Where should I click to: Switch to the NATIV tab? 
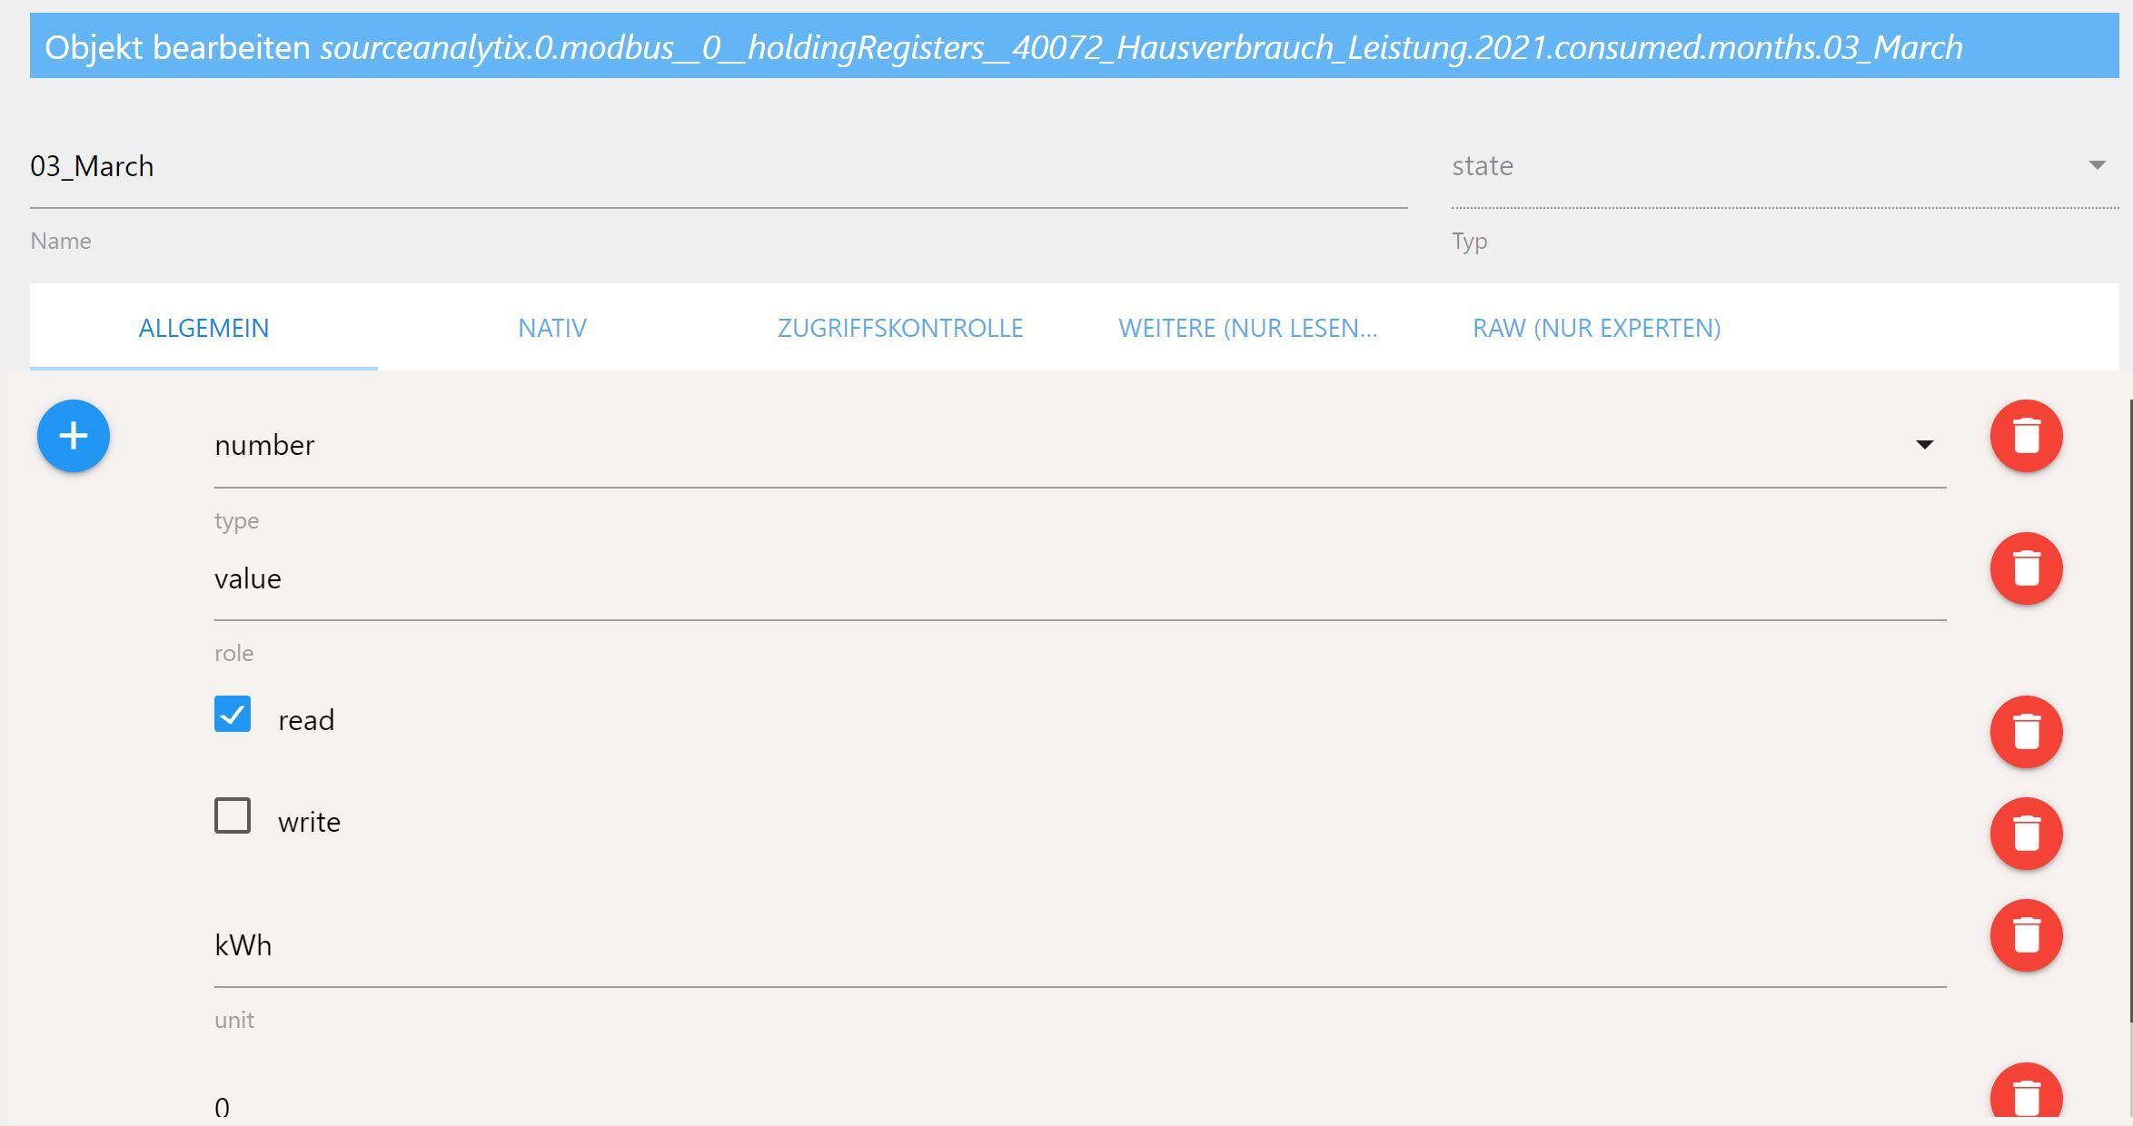point(552,328)
